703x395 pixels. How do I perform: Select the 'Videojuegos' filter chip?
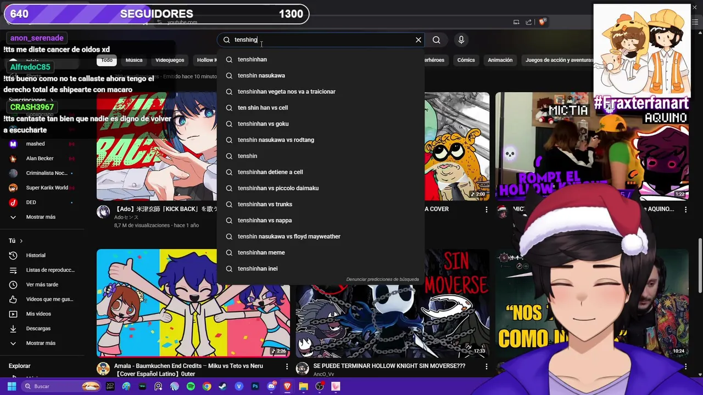[170, 60]
